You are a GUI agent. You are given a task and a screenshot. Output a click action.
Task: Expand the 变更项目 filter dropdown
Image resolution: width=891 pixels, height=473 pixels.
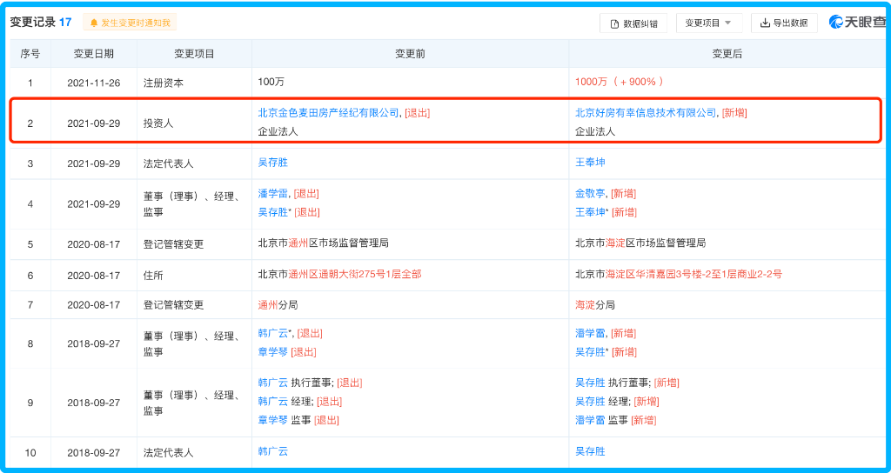[x=708, y=23]
